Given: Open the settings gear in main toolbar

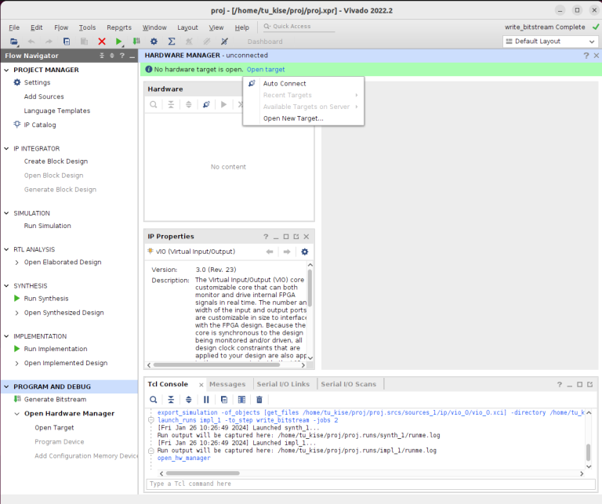Looking at the screenshot, I should [154, 42].
